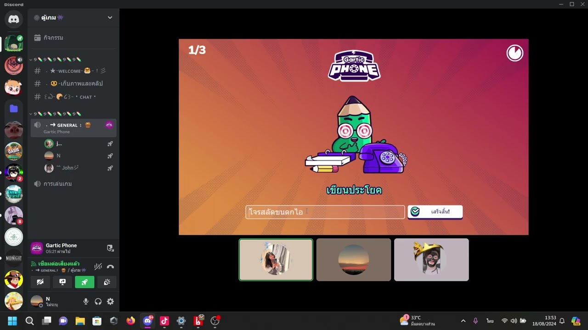Viewport: 588px width, 330px height.
Task: Click the Gartic Phone icon on GENERAL channel
Action: coord(109,125)
